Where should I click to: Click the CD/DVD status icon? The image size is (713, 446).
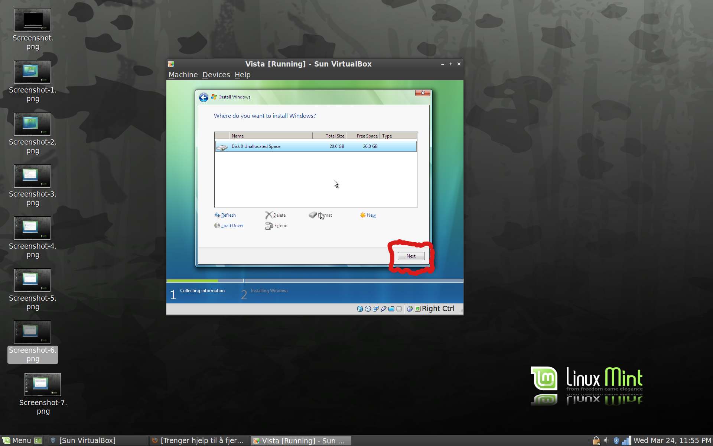pyautogui.click(x=368, y=309)
